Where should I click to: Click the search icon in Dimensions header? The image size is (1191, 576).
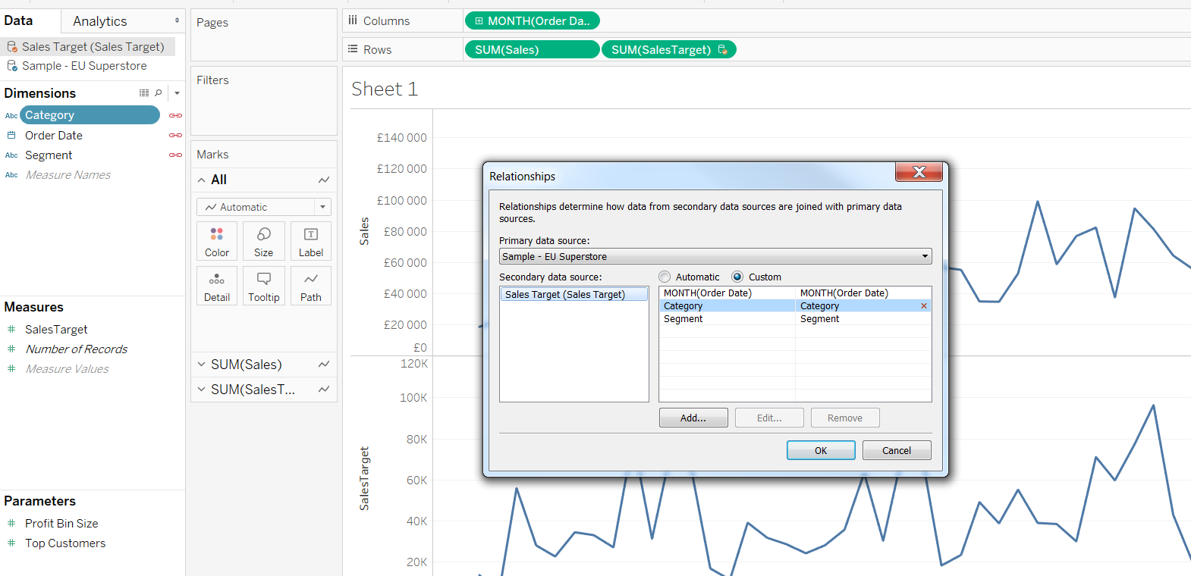pos(159,93)
